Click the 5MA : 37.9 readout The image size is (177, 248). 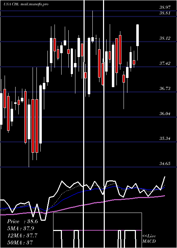(x=21, y=229)
